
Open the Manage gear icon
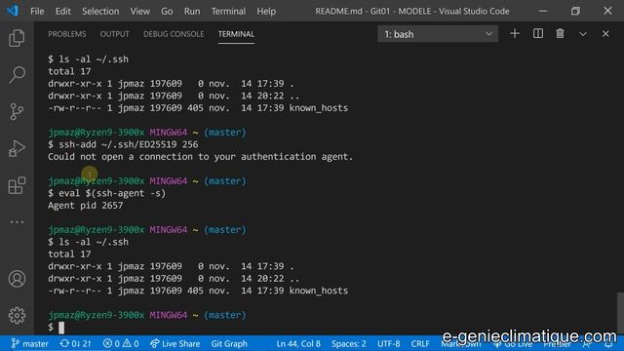click(x=17, y=316)
